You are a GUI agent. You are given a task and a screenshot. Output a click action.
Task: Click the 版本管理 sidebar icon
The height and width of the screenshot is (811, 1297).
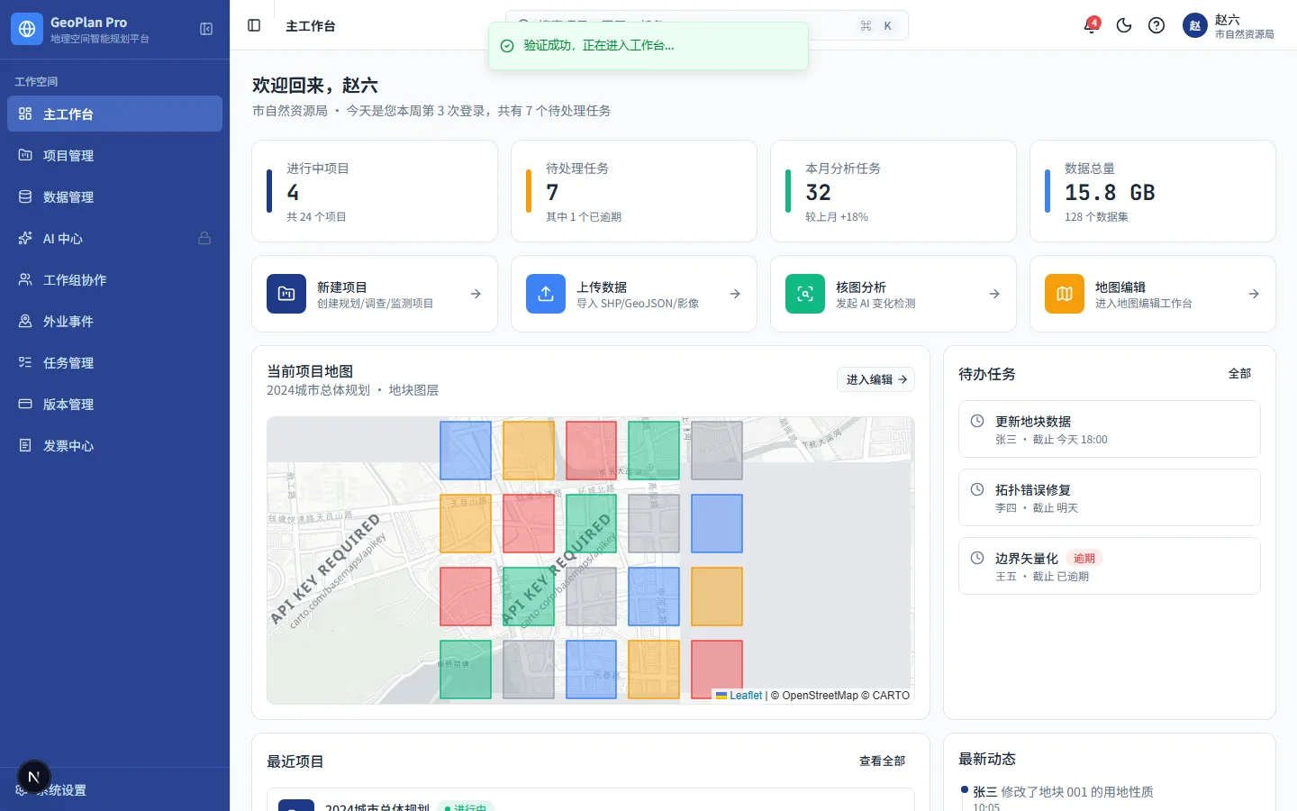[25, 404]
